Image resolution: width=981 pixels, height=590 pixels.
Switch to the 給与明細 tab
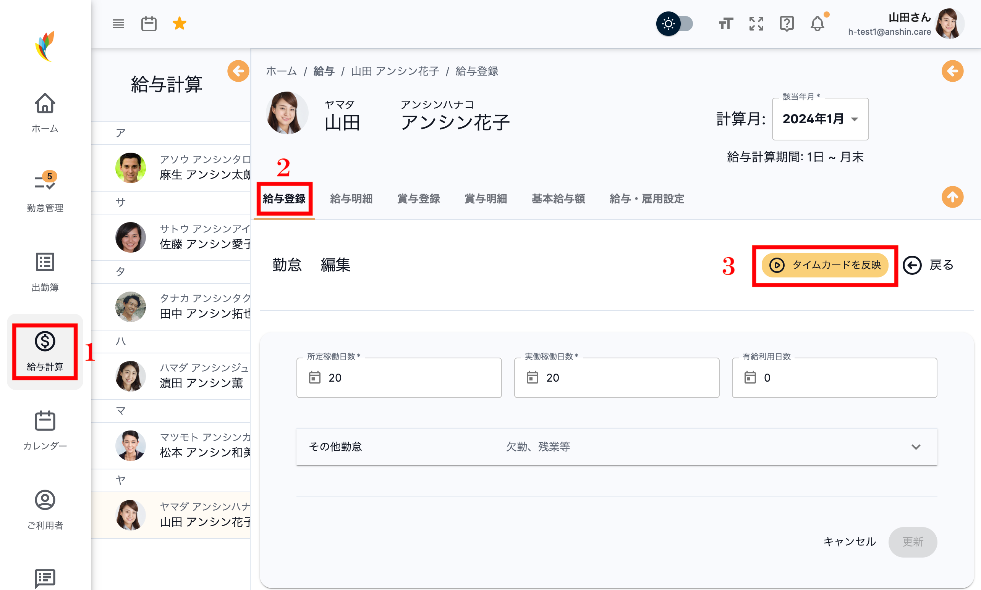[351, 199]
